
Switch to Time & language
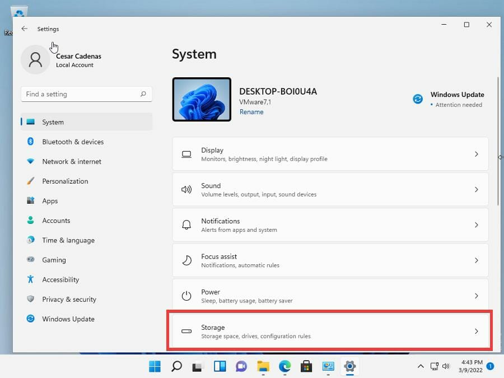click(x=86, y=240)
